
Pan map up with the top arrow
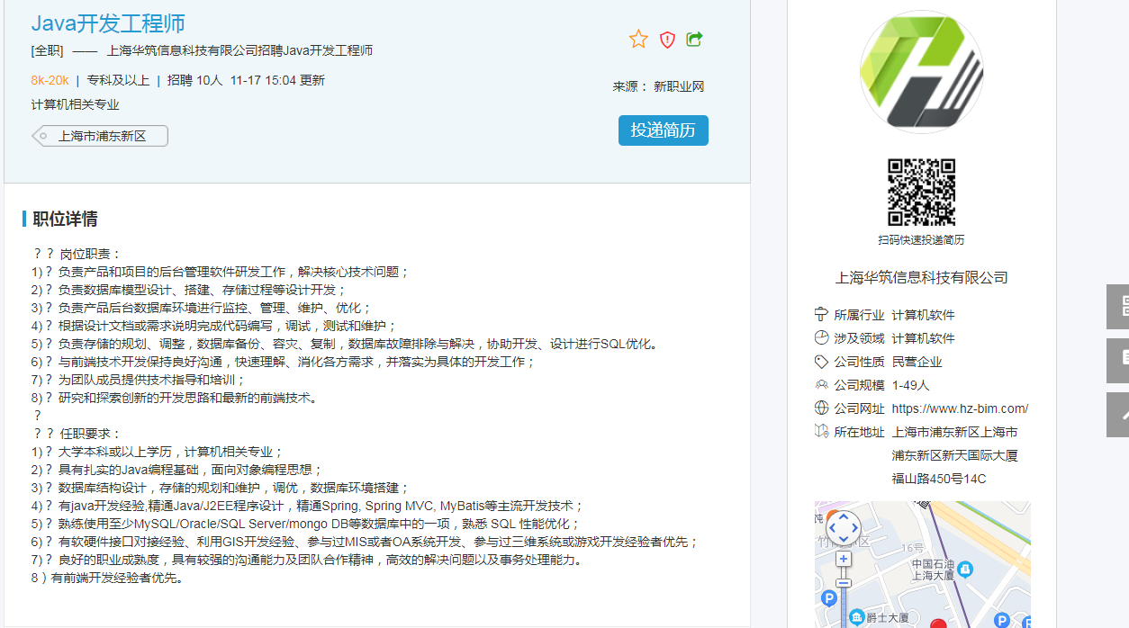pyautogui.click(x=843, y=517)
